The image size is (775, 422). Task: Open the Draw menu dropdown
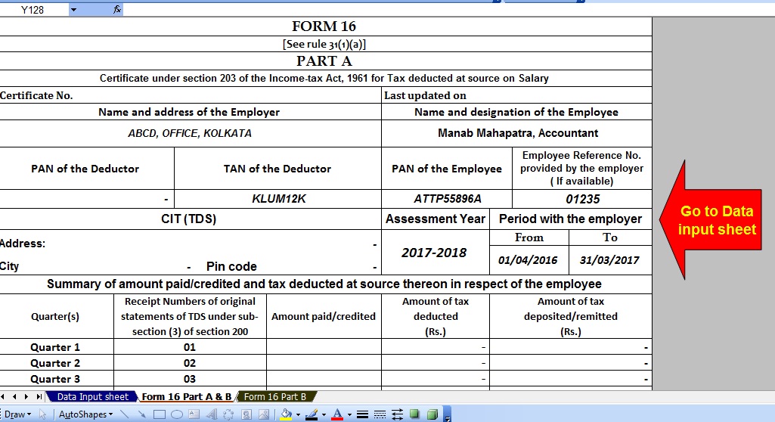point(18,414)
